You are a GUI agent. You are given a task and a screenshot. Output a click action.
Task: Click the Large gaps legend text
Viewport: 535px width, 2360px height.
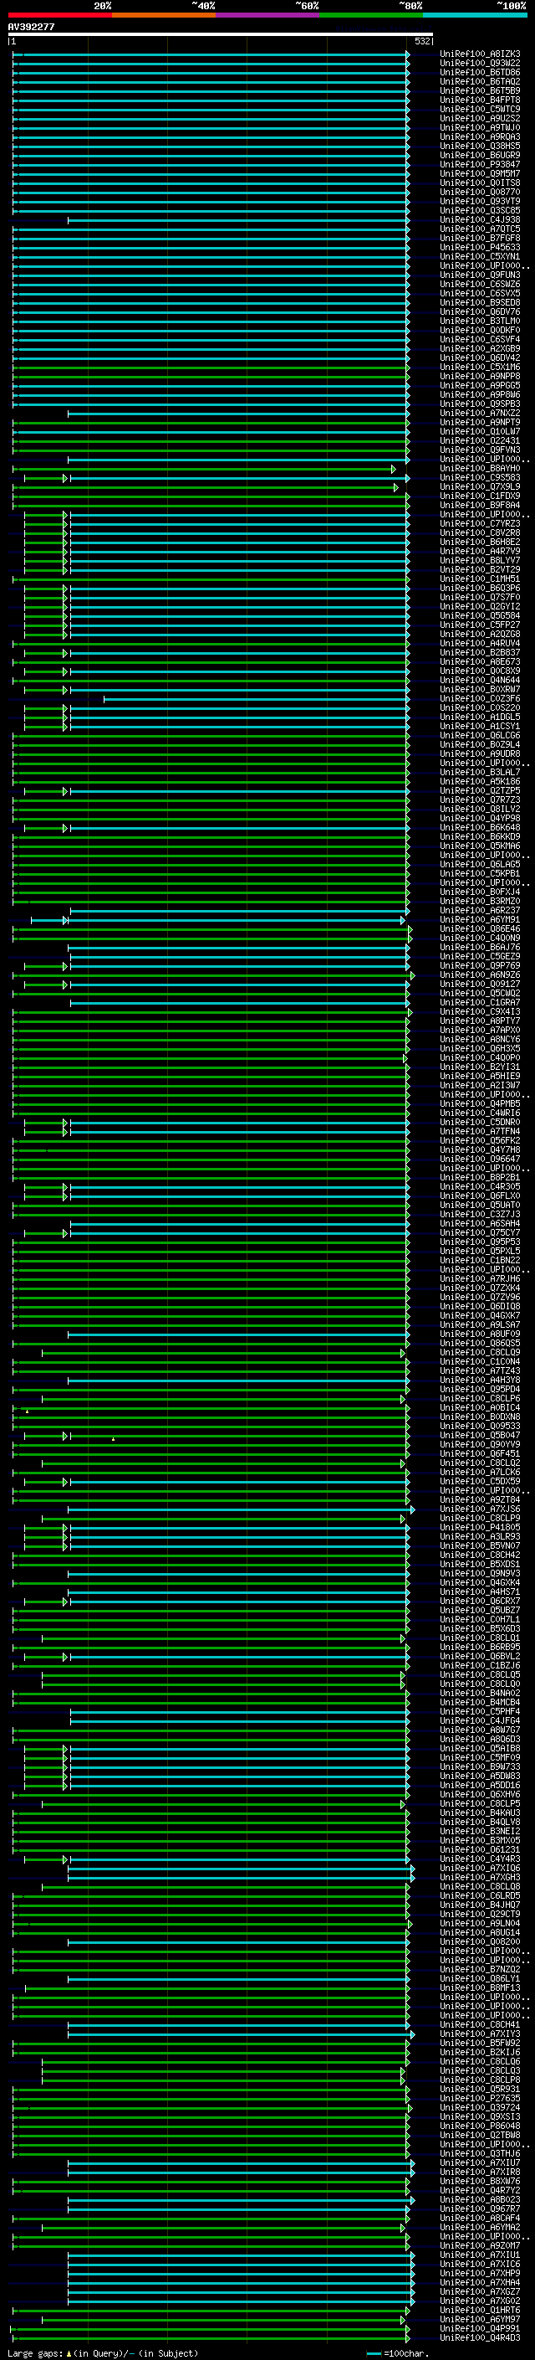coord(103,2353)
